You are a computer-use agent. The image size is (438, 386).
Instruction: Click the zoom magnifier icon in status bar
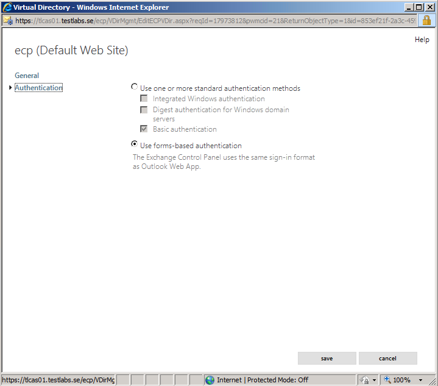tap(387, 379)
